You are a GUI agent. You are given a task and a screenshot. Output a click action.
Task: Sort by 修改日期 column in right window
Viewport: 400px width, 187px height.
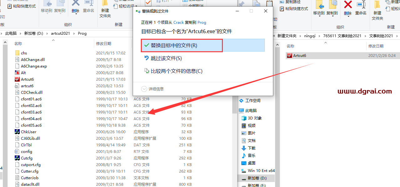point(376,46)
